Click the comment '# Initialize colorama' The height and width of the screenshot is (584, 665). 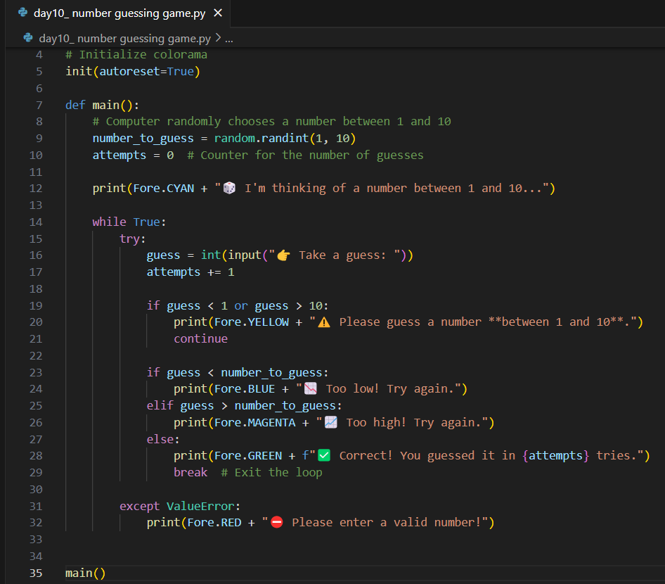(x=136, y=55)
